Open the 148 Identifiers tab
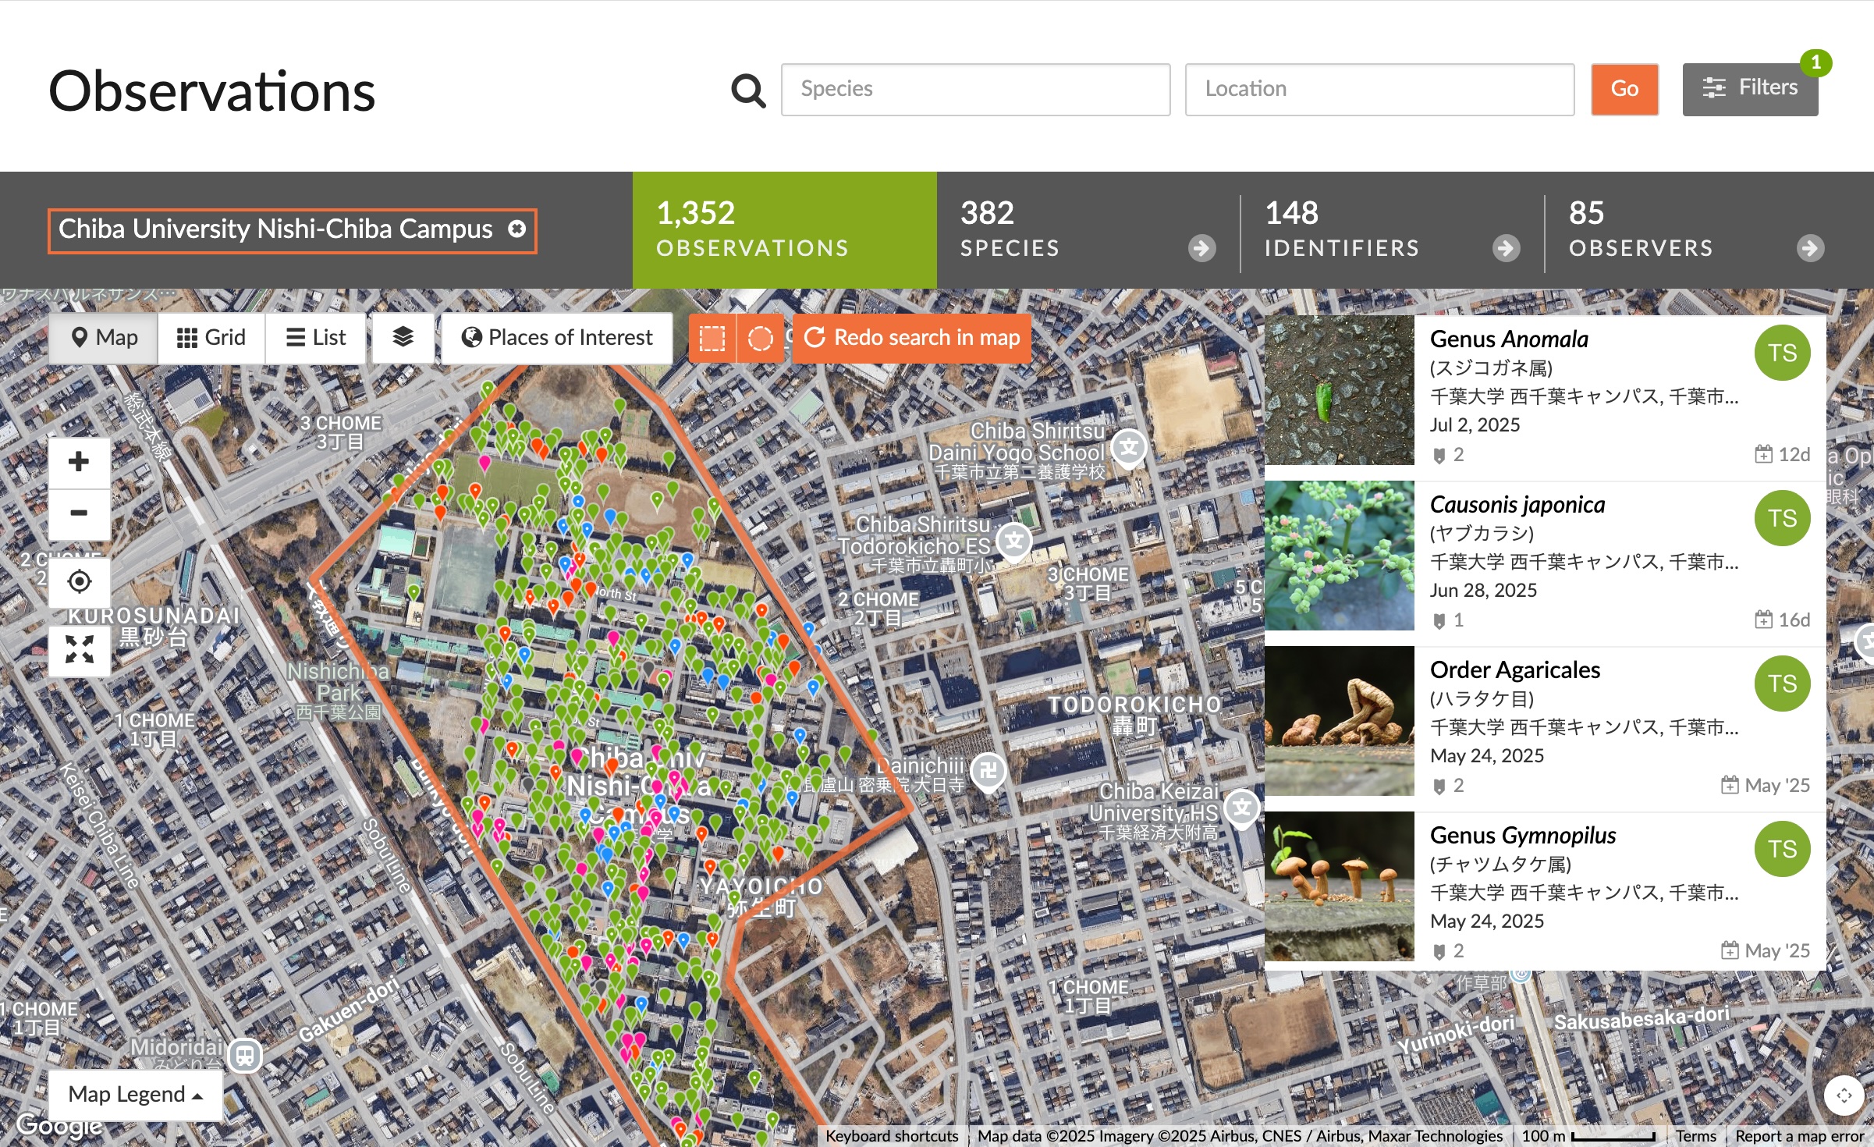Screen dimensions: 1874x1147 point(1392,229)
